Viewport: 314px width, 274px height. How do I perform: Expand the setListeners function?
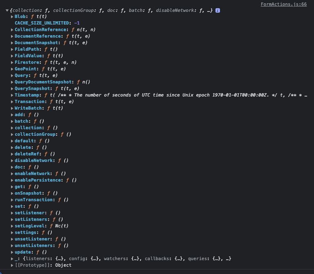point(12,220)
